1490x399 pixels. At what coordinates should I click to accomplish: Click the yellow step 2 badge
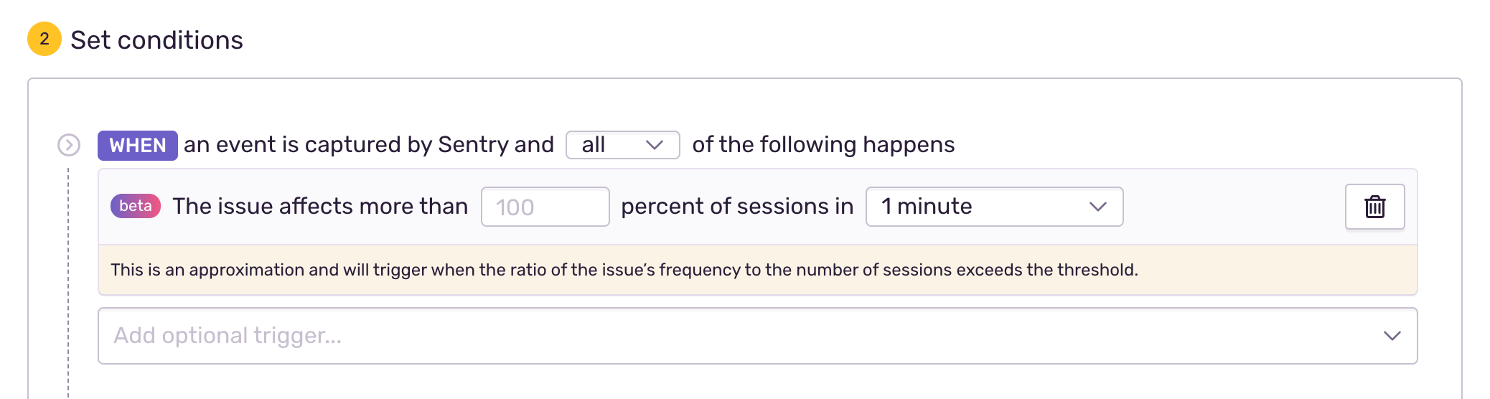[x=44, y=39]
